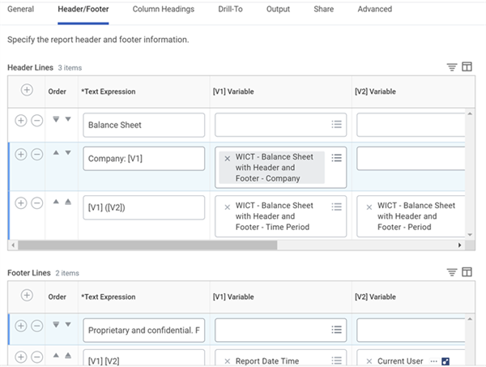Click the empty V2 variable field in Balance Sheet row
Viewport: 486px width, 367px height.
pyautogui.click(x=411, y=125)
